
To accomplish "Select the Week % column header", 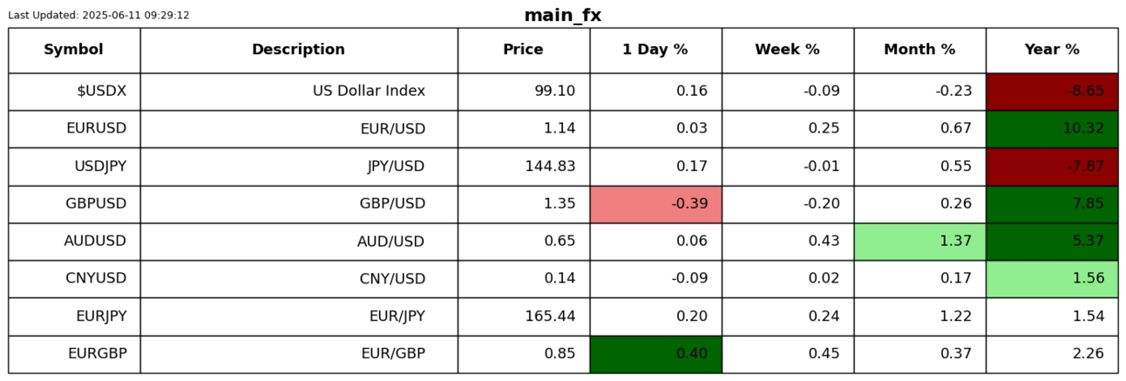I will pyautogui.click(x=787, y=50).
